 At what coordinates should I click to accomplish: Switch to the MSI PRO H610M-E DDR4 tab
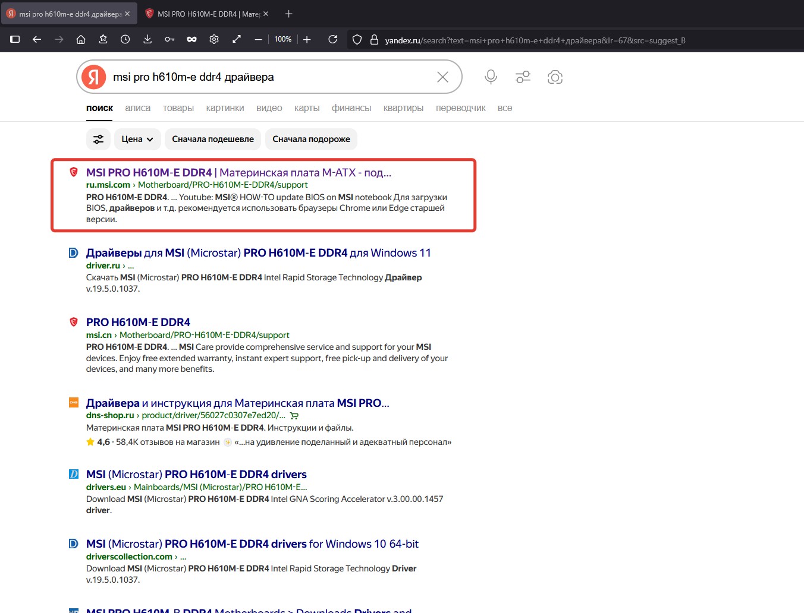tap(208, 14)
